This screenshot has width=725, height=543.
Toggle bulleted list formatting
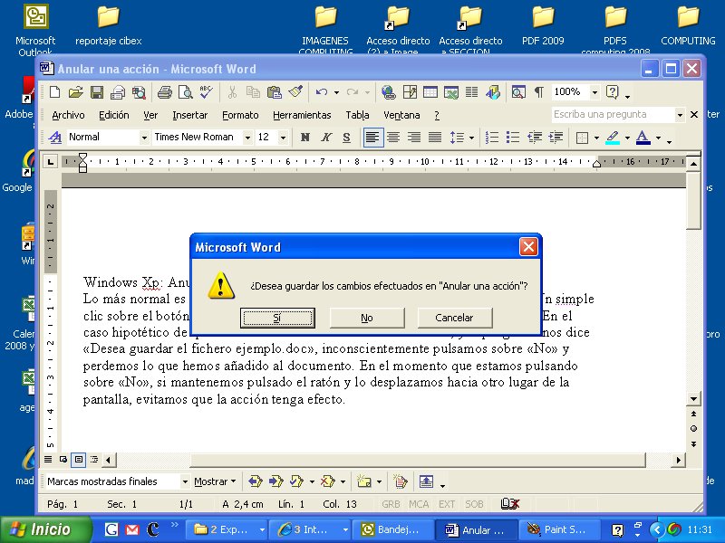click(513, 138)
